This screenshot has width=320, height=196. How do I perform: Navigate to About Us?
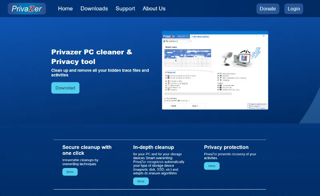pos(154,8)
